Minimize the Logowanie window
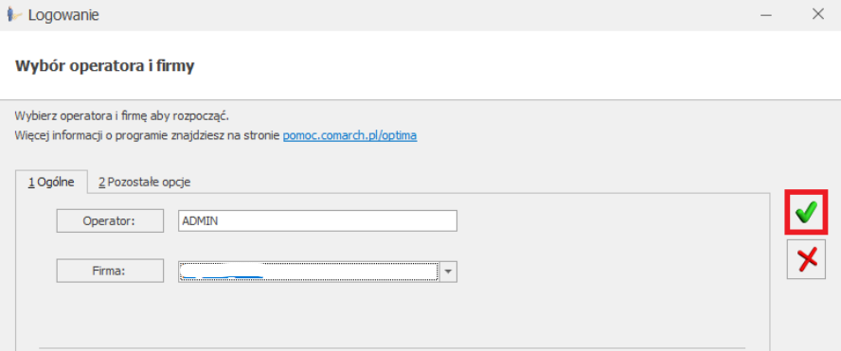This screenshot has width=841, height=351. pos(766,14)
